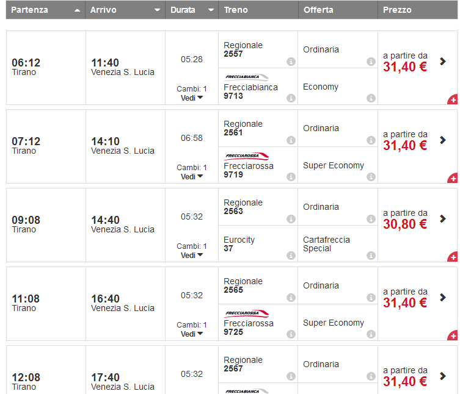Click arrow to select 06:12 Tirano journey
Image resolution: width=460 pixels, height=394 pixels.
pyautogui.click(x=443, y=61)
